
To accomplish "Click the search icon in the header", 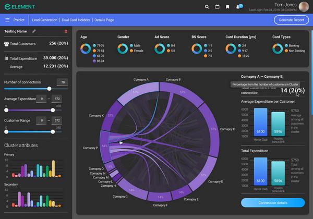I will click(207, 7).
